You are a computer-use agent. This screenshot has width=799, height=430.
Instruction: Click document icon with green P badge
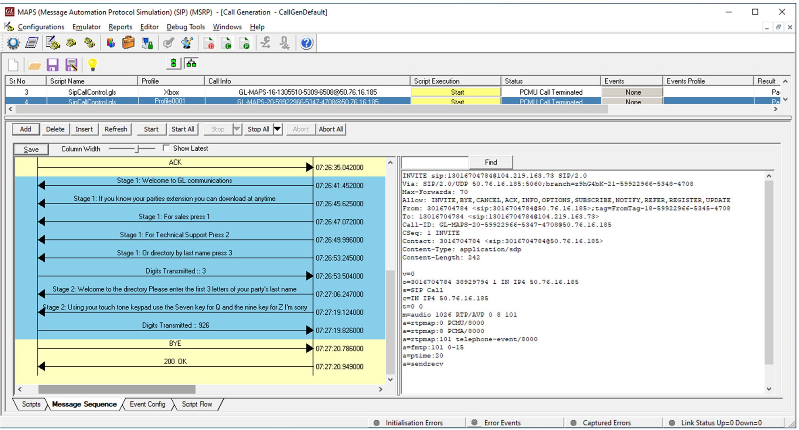(x=245, y=43)
